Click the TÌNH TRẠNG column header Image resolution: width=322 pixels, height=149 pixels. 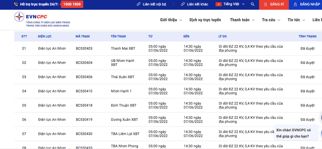tap(307, 37)
